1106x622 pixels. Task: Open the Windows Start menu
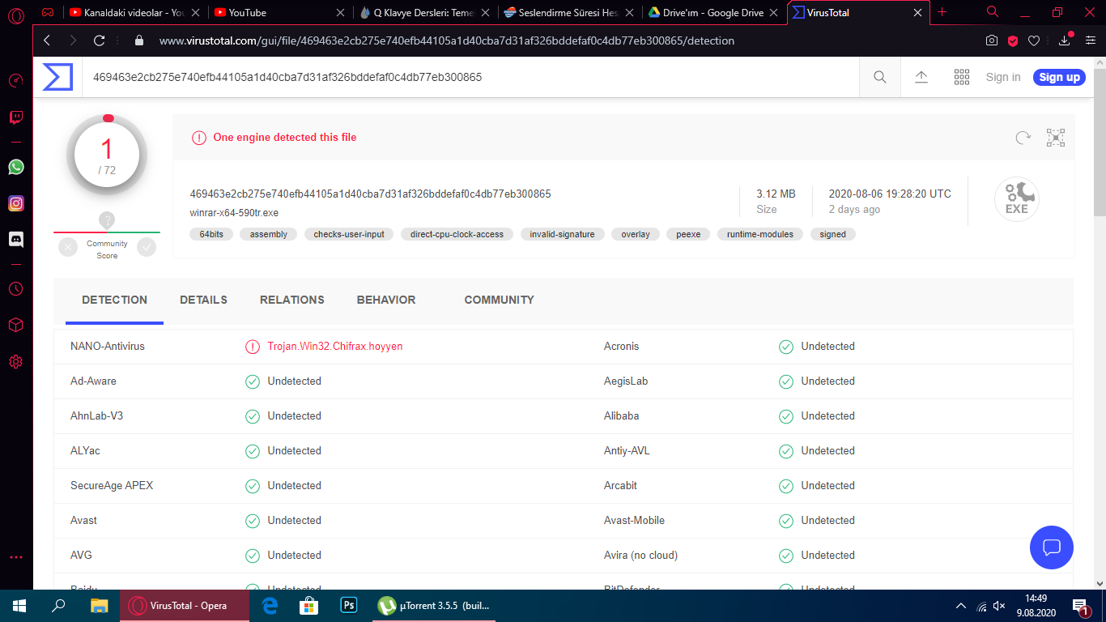[x=19, y=606]
